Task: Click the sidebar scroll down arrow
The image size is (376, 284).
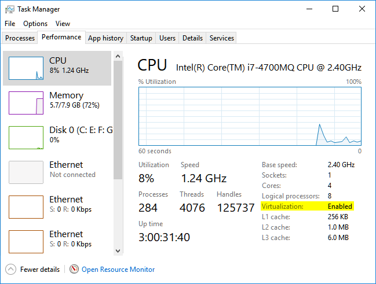Action: [118, 251]
